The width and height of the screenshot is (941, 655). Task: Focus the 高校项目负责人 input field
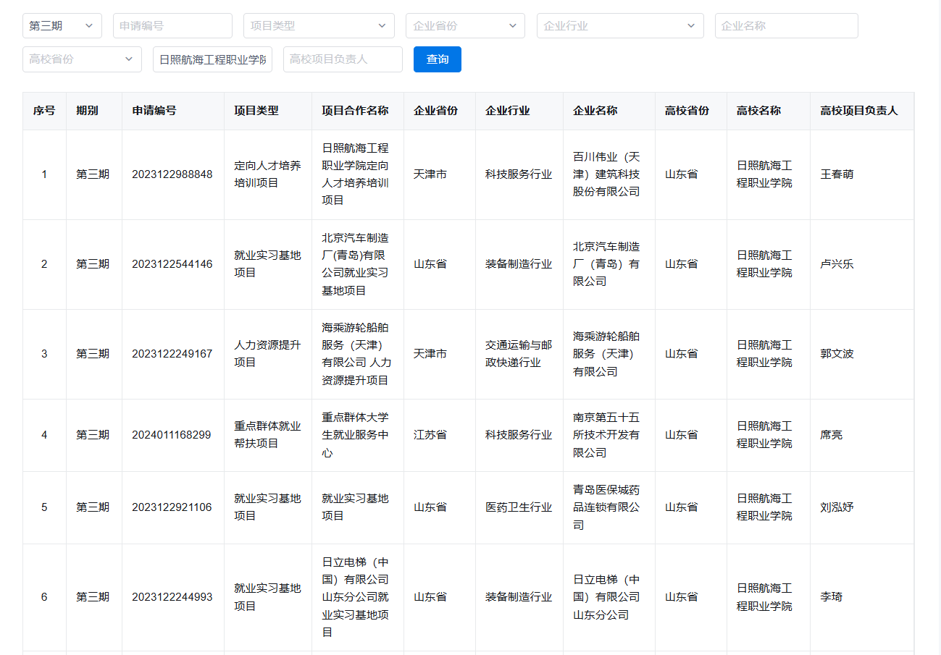tap(343, 59)
